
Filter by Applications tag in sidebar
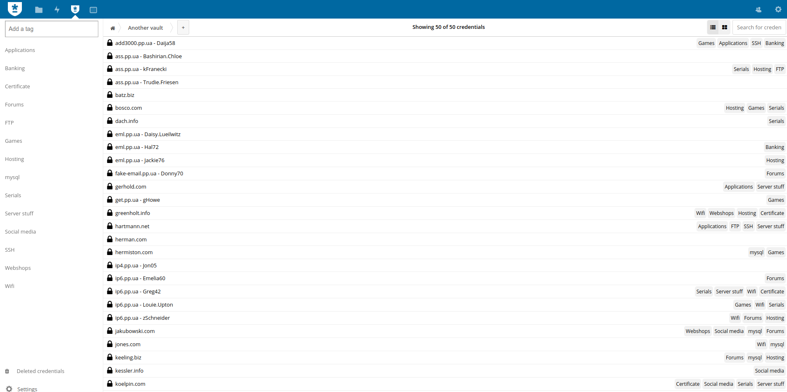coord(20,50)
